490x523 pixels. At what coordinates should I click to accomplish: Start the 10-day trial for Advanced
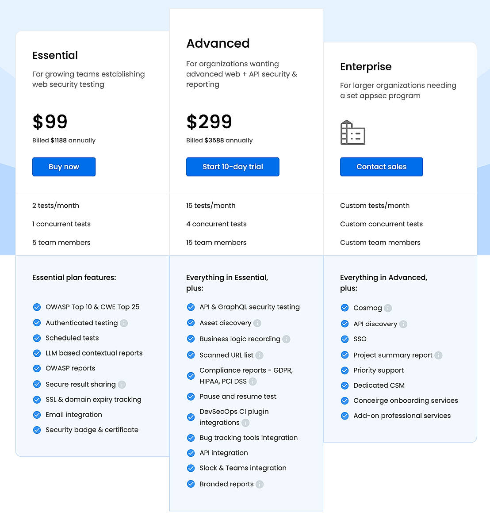(x=233, y=167)
